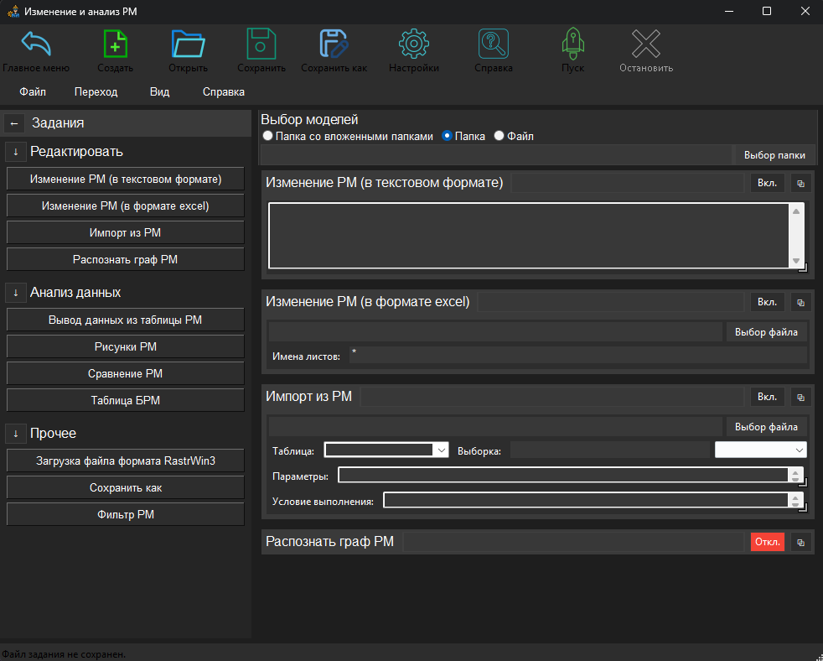Click the Сравнение РМ task button
Image resolution: width=823 pixels, height=661 pixels.
(125, 373)
